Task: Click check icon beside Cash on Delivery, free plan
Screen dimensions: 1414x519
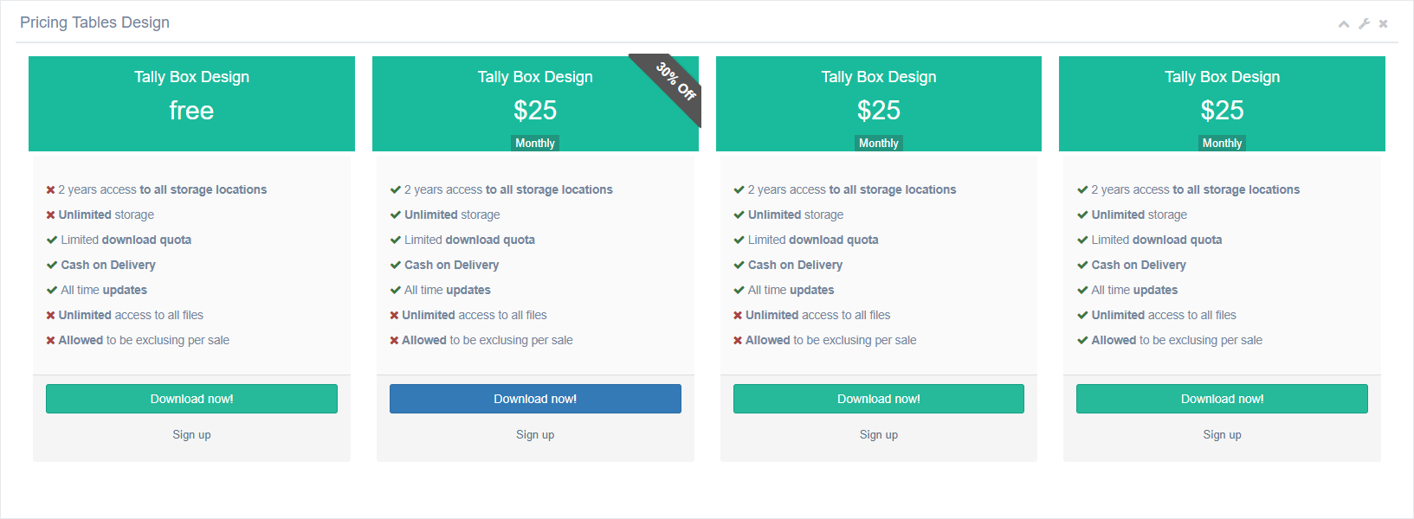Action: pos(52,266)
